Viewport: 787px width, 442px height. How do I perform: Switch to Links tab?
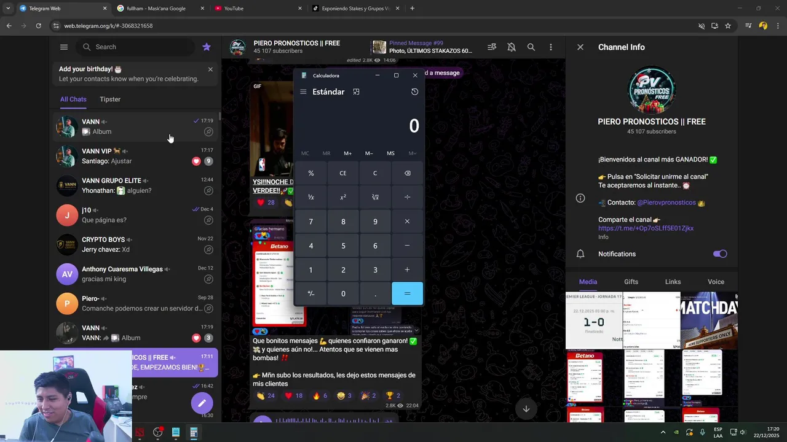tap(673, 282)
